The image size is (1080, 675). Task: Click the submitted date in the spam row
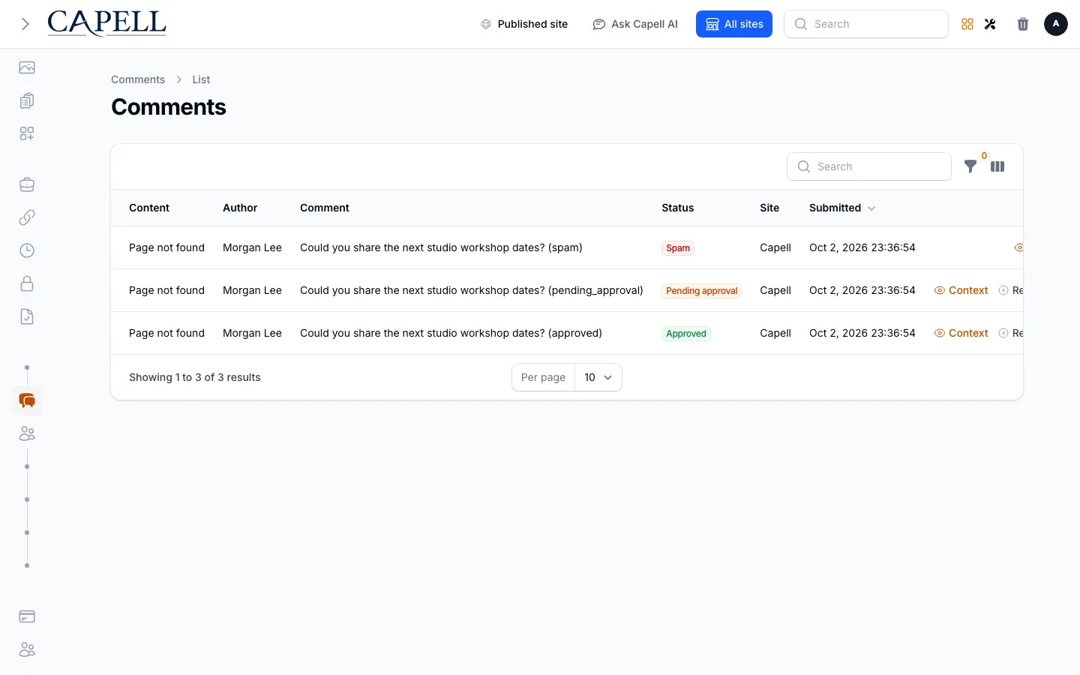click(x=862, y=247)
